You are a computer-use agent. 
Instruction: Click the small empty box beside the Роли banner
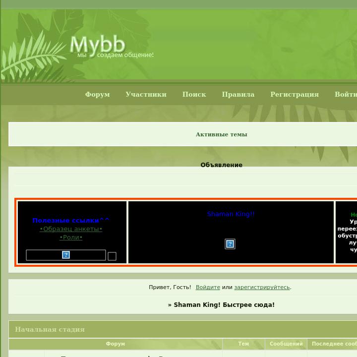112,256
